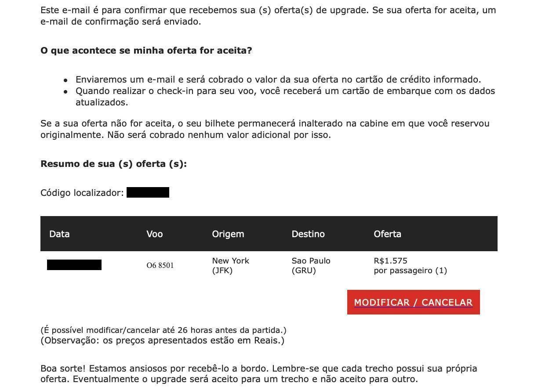Screen dimensions: 538x390
Task: Click the redacted locator code block
Action: tap(148, 192)
